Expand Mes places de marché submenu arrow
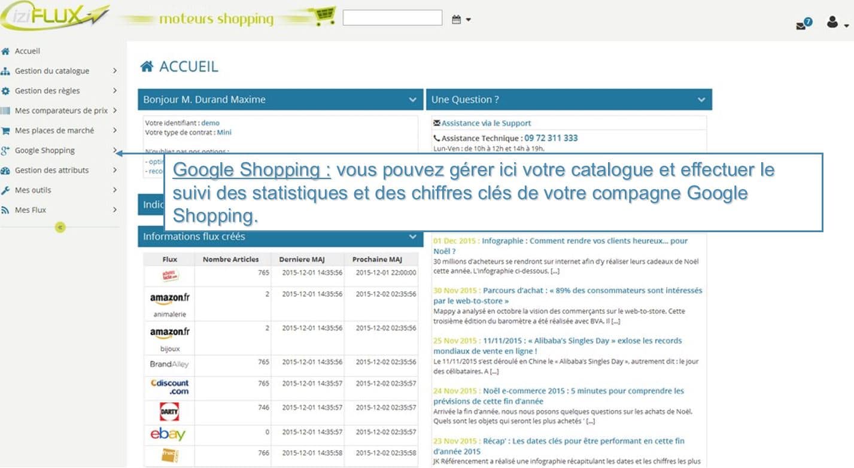The image size is (854, 468). coord(114,130)
